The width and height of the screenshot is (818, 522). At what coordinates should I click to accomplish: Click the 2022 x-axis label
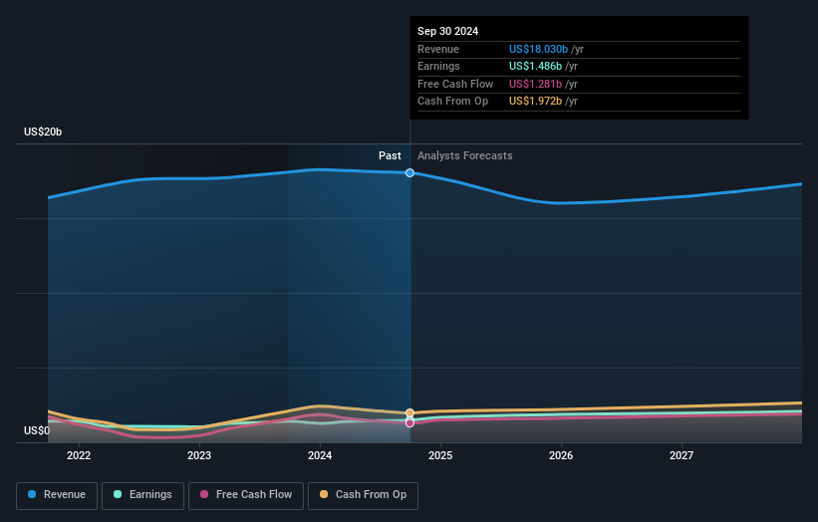[x=79, y=455]
